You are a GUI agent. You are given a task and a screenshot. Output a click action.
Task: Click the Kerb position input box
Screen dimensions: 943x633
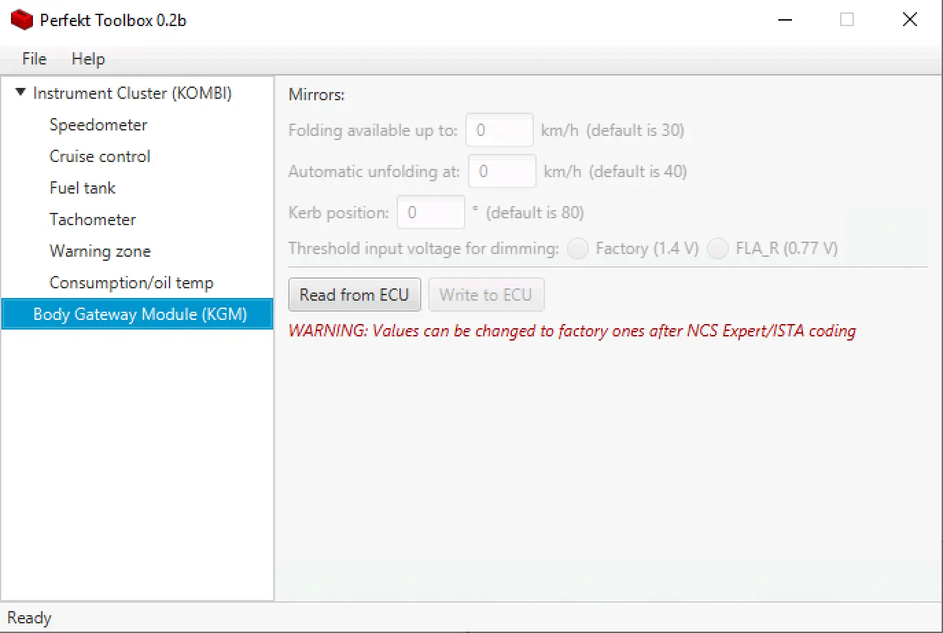point(430,213)
